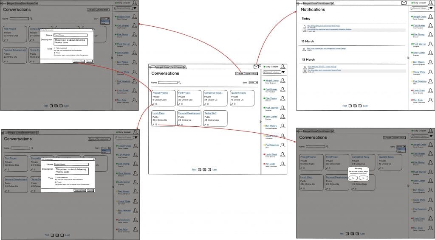
Task: Expand the triangle beside Search Users on the Notifications screen
Action: 431,8
